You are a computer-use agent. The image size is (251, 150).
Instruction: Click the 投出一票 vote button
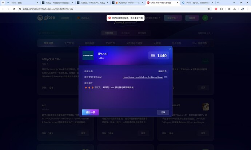tap(91, 112)
